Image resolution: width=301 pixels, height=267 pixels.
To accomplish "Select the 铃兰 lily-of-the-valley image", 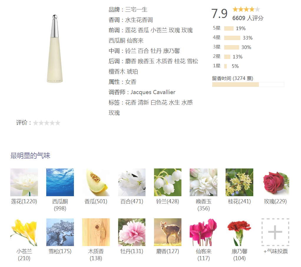I will 168,182.
